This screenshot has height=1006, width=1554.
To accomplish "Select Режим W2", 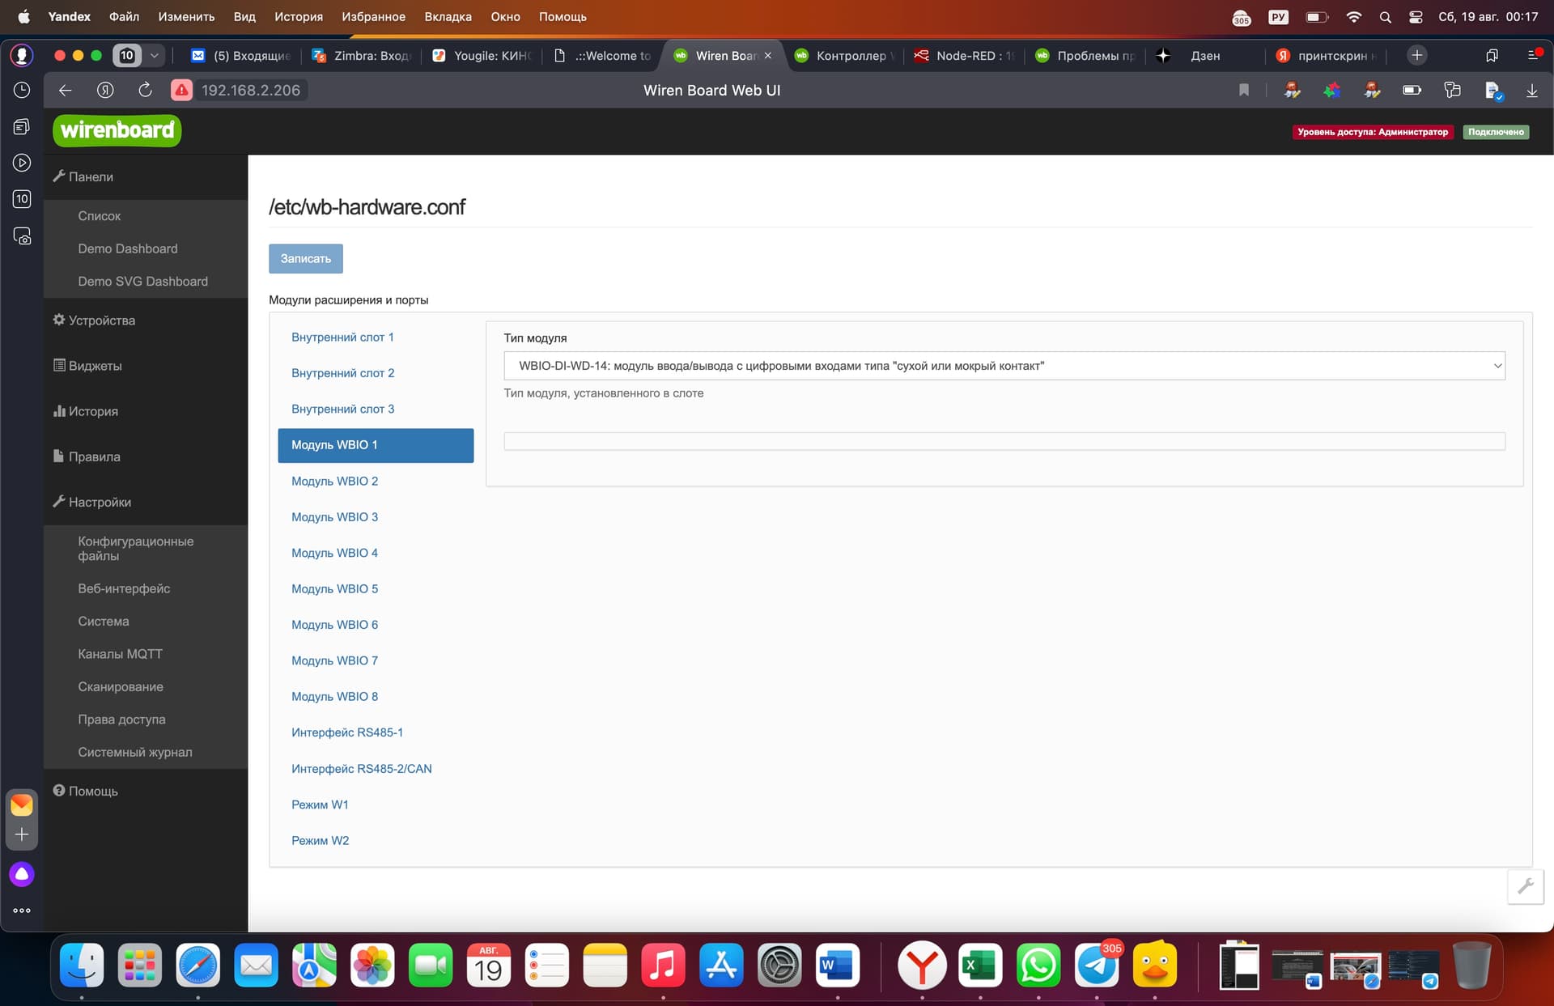I will pos(320,840).
